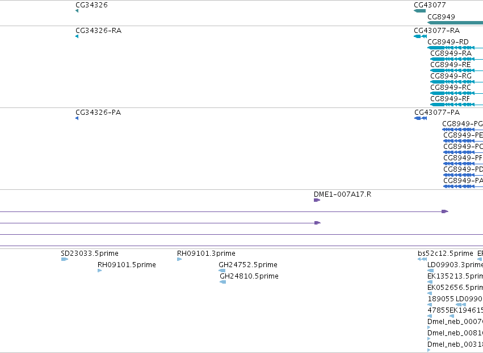Select the CG8949-RG transcript label
483x353 pixels.
pos(451,76)
